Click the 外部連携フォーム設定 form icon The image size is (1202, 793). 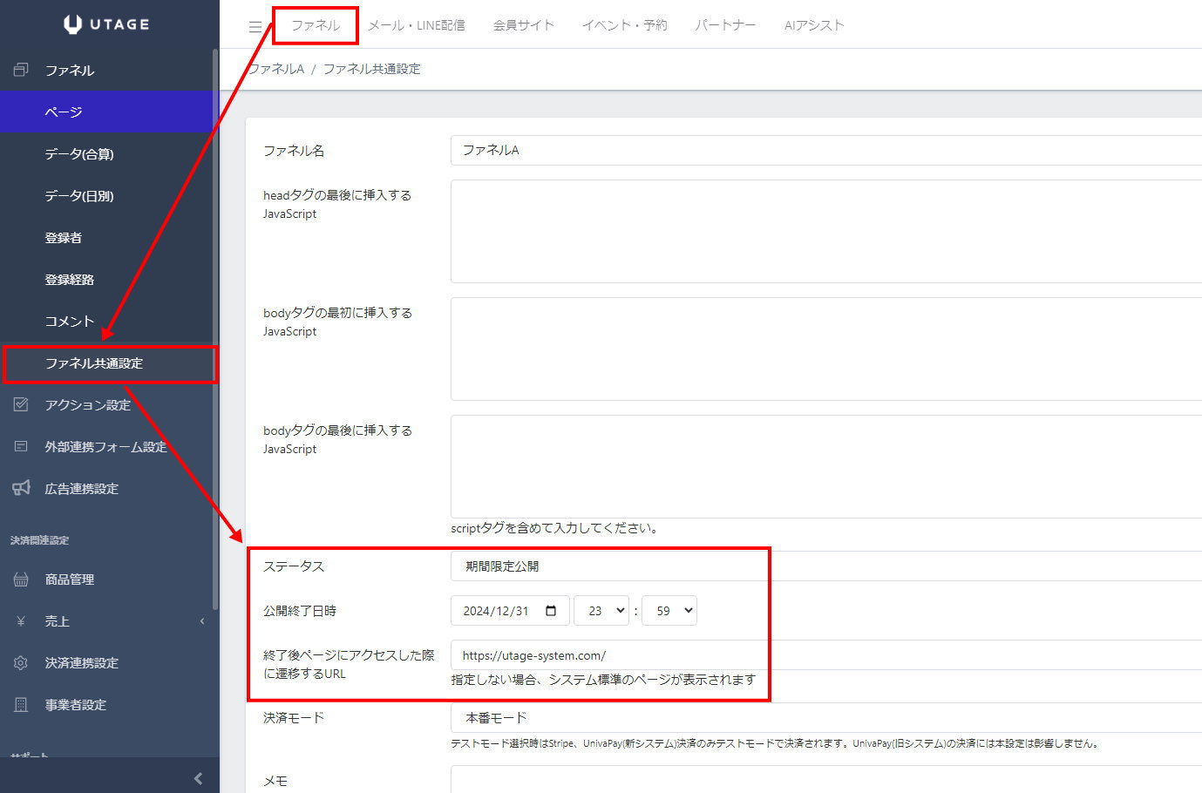pyautogui.click(x=19, y=446)
